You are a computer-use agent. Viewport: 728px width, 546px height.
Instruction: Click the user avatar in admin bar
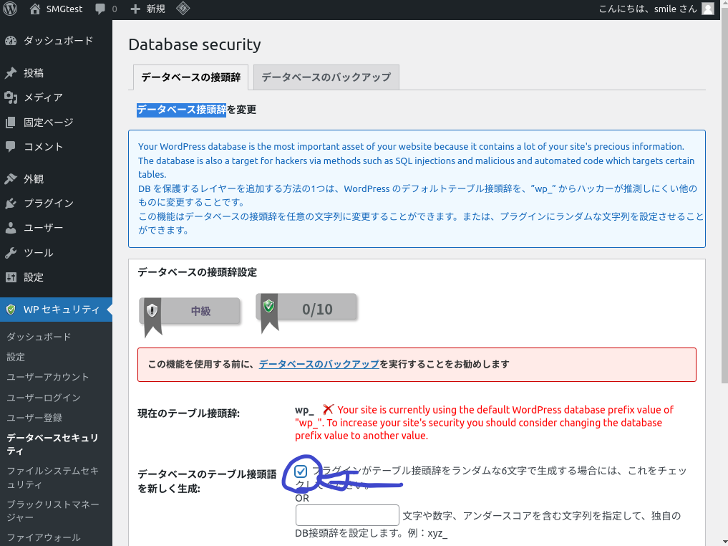pyautogui.click(x=707, y=9)
